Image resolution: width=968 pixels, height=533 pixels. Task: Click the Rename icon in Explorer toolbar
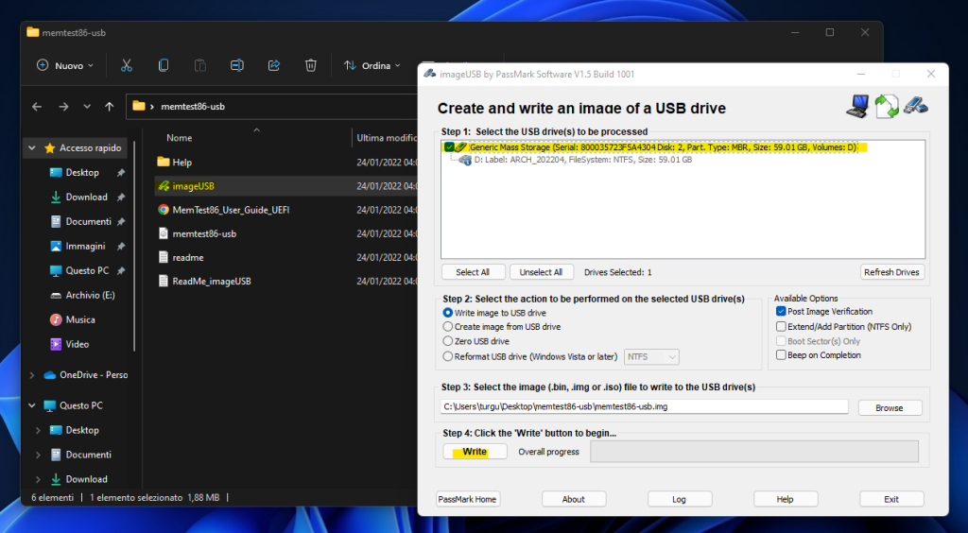(x=237, y=65)
